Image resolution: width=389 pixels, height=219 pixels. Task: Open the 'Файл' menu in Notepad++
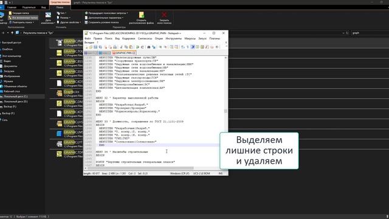coord(88,38)
